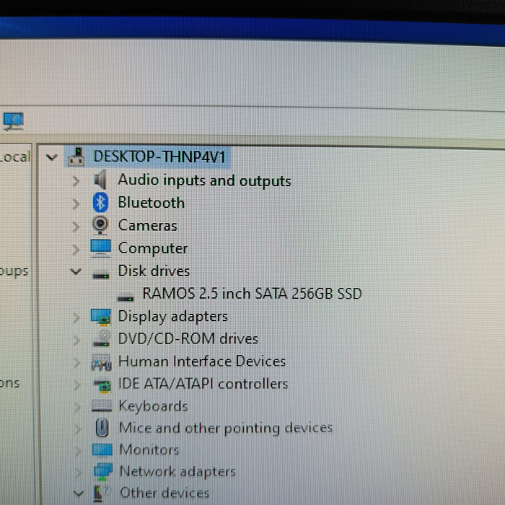Click the Network adapters icon
The width and height of the screenshot is (505, 505).
pyautogui.click(x=102, y=472)
